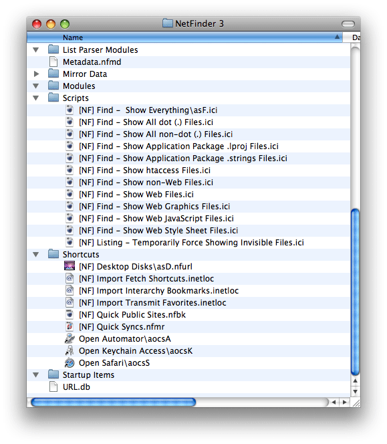The image size is (387, 444).
Task: Click the Open Automator icon
Action: [70, 338]
